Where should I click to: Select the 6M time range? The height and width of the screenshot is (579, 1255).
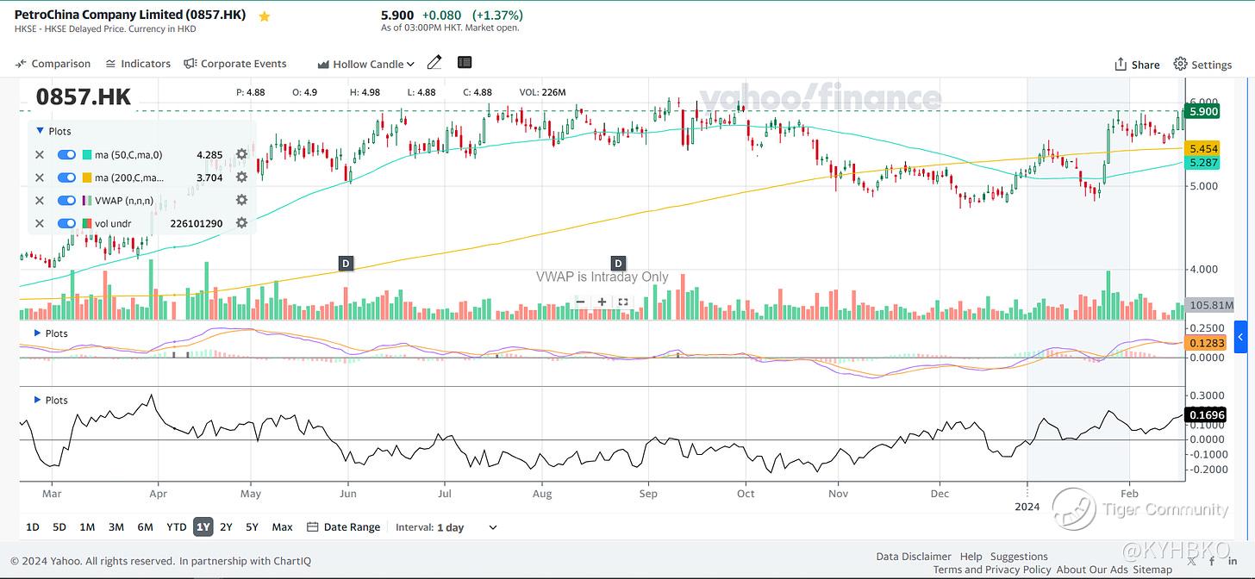pos(145,527)
